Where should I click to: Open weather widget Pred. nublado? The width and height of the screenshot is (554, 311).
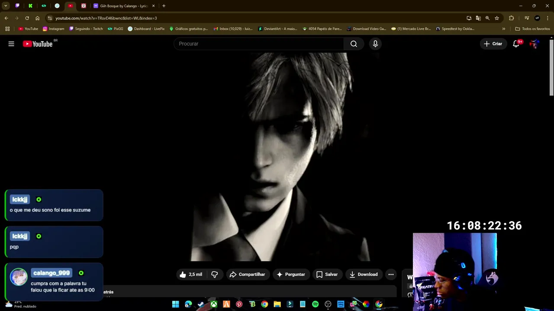pyautogui.click(x=20, y=304)
